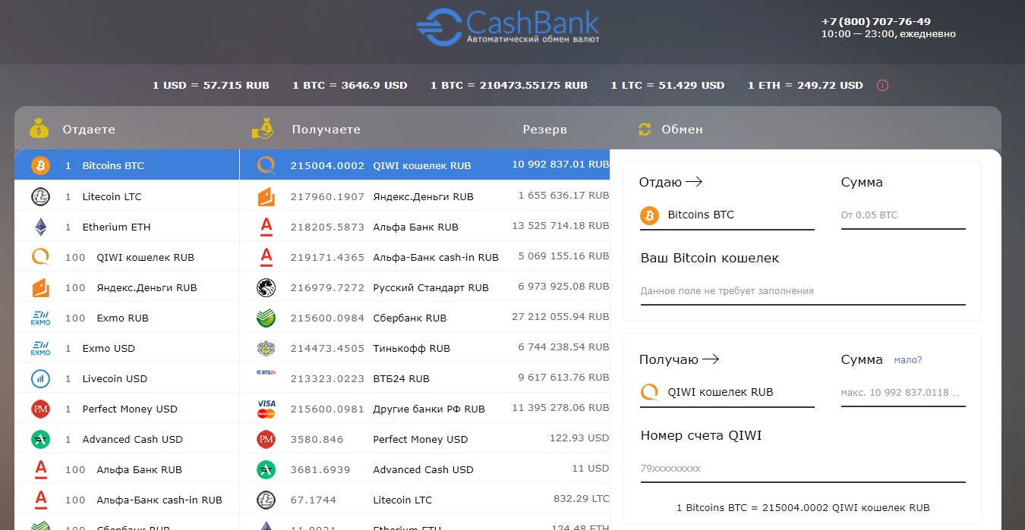Select Bitcoins BTC in the give list
The image size is (1025, 530).
[127, 165]
